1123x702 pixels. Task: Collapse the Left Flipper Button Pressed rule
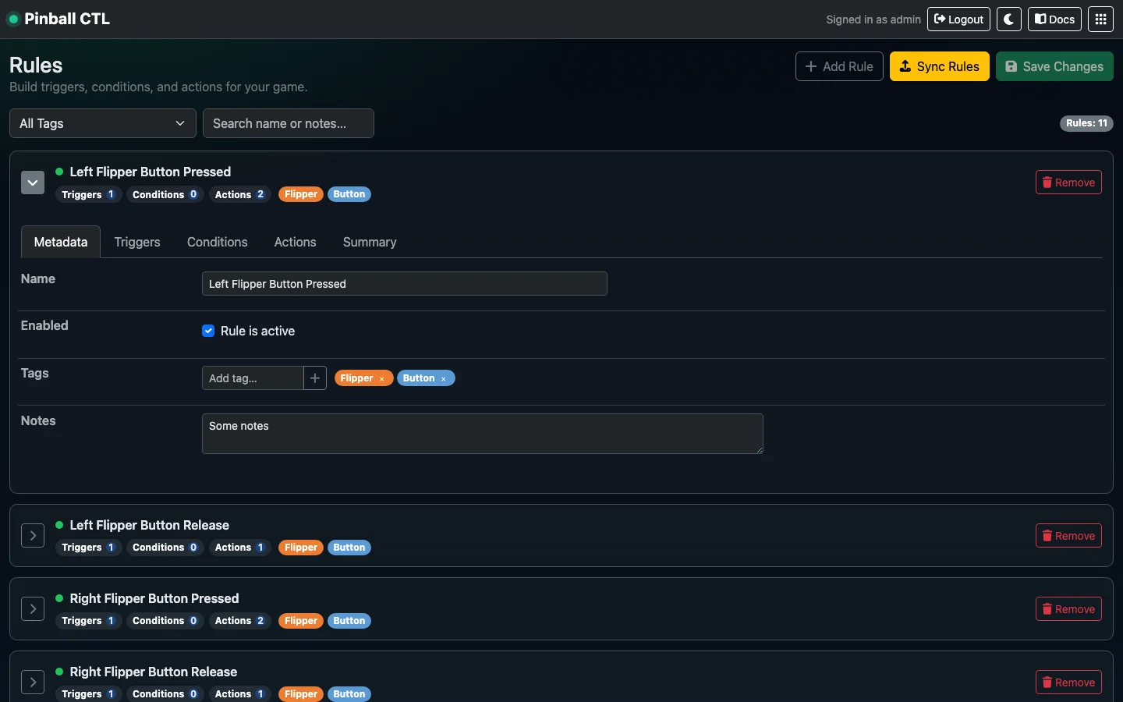[x=32, y=183]
